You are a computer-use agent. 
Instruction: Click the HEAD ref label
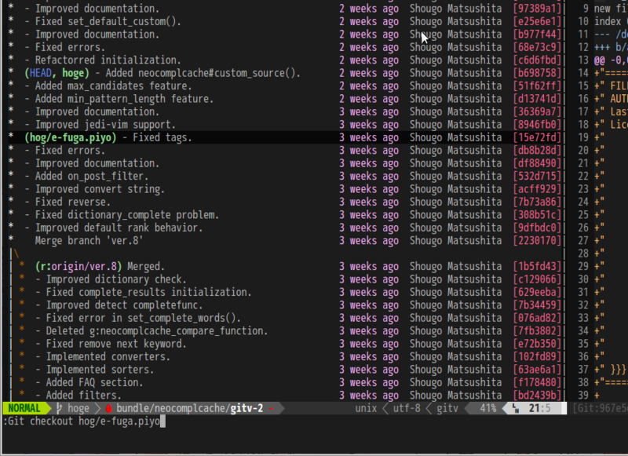[x=41, y=73]
